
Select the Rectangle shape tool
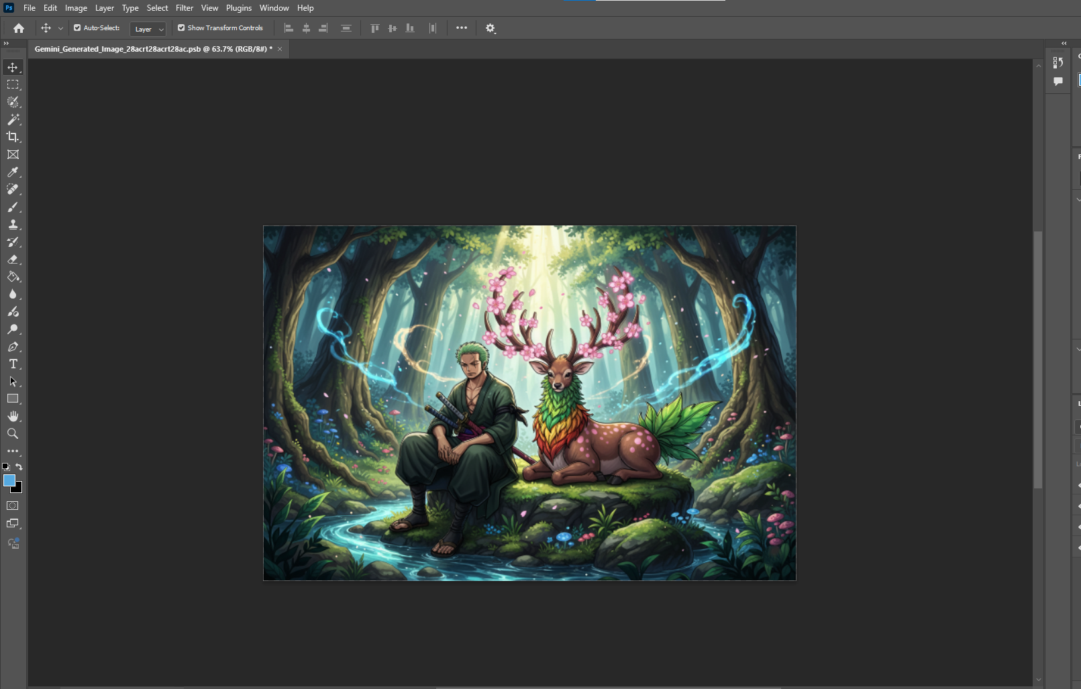click(13, 399)
